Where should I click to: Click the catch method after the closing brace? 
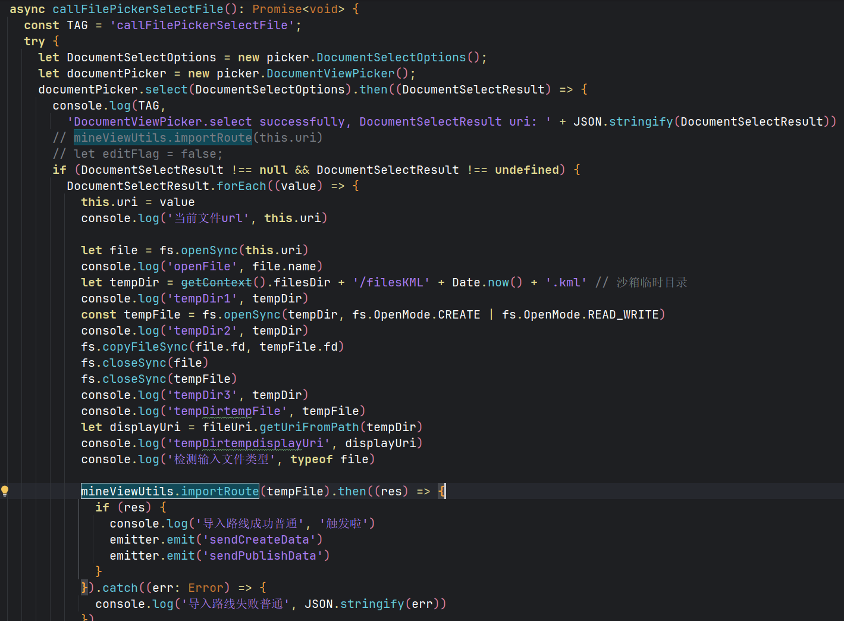pyautogui.click(x=120, y=588)
